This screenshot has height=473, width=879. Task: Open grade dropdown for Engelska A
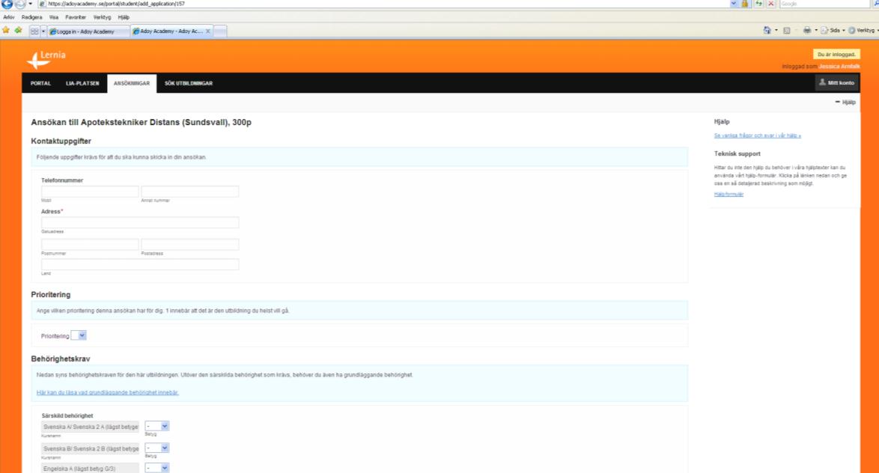click(156, 468)
